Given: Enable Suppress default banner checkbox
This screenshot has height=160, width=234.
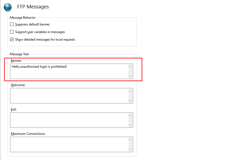Looking at the screenshot, I should (12, 24).
